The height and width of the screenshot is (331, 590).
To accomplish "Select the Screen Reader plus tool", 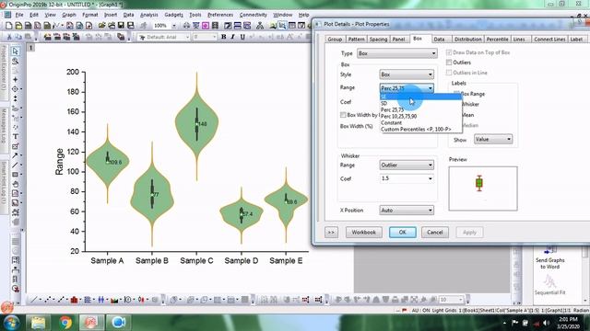I will tap(15, 80).
